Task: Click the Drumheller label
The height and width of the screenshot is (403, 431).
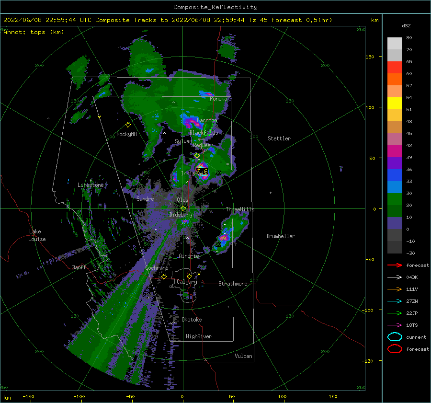Action: pos(280,236)
